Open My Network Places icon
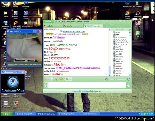This screenshot has width=155, height=121. click(5, 25)
